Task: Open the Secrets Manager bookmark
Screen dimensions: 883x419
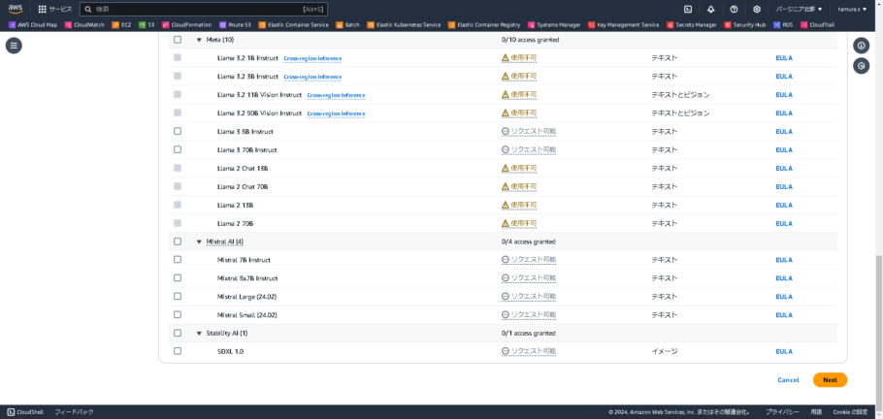Action: [x=692, y=25]
